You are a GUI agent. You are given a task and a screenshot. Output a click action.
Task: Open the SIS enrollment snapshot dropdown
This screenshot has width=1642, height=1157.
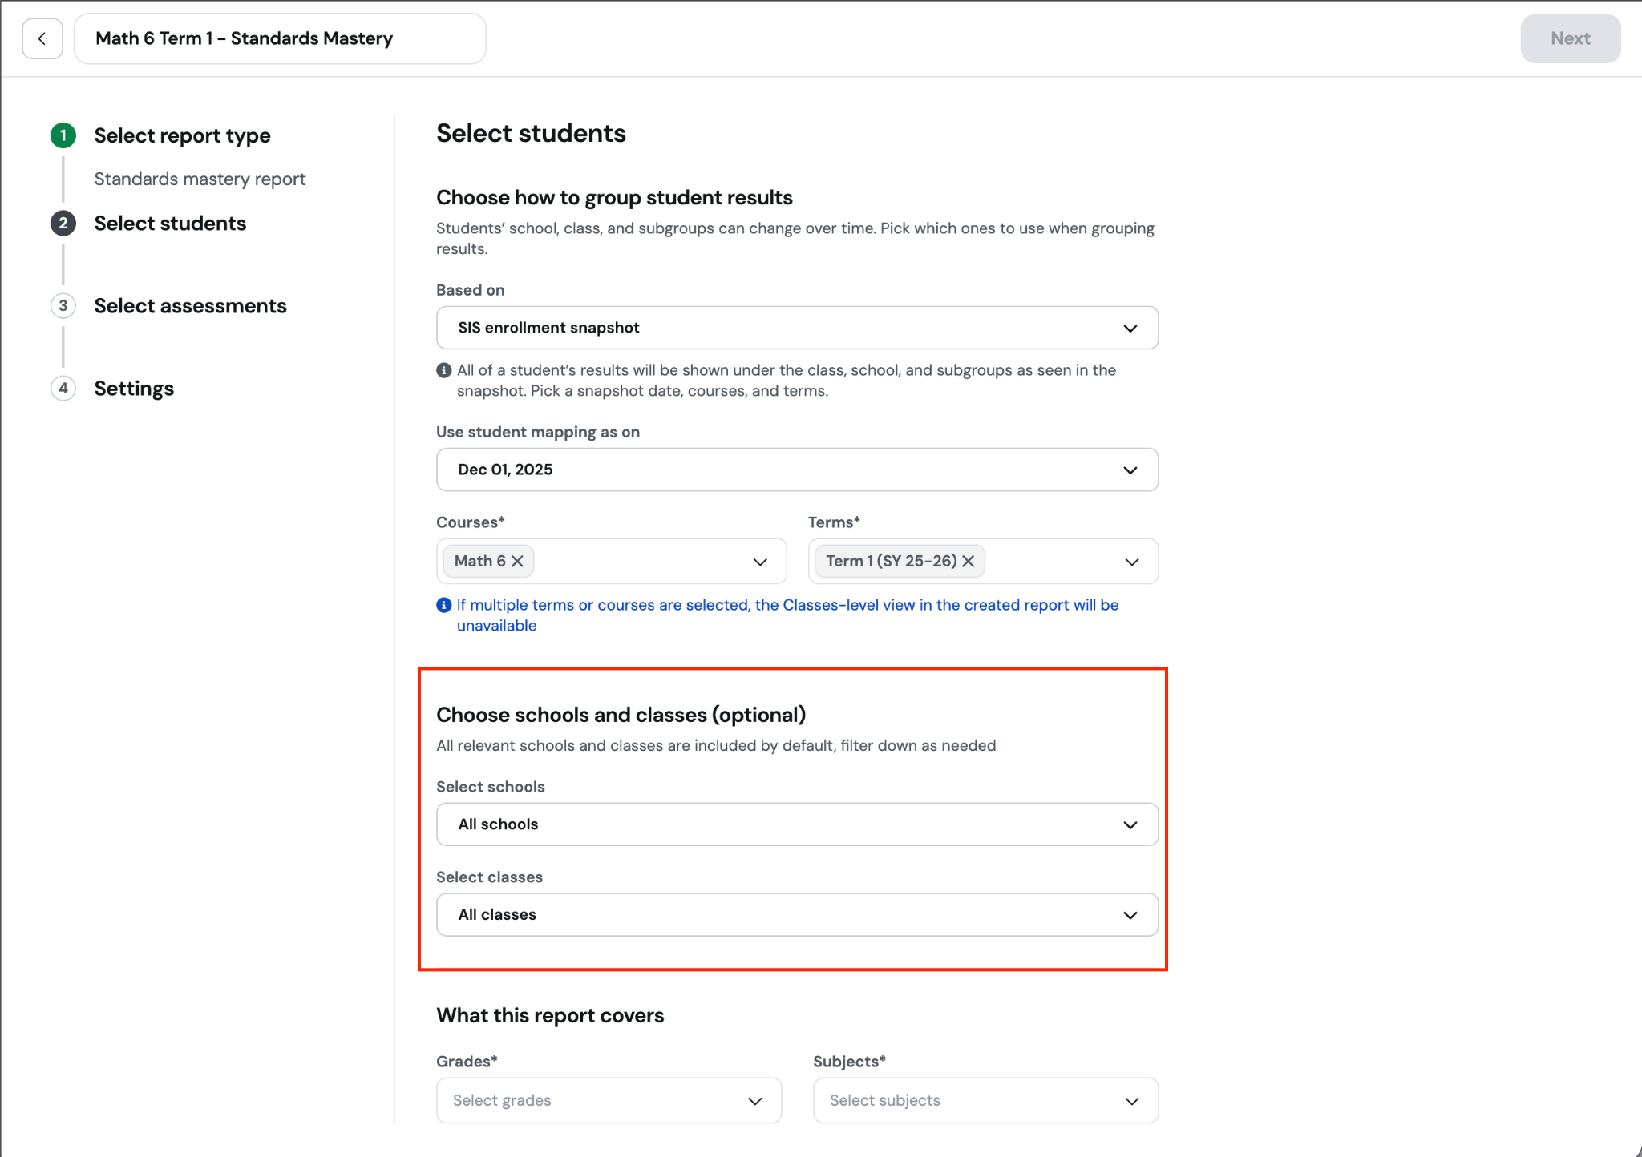point(797,328)
